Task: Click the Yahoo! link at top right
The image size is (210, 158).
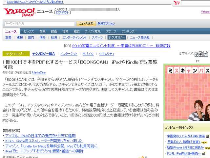Action: pyautogui.click(x=205, y=12)
